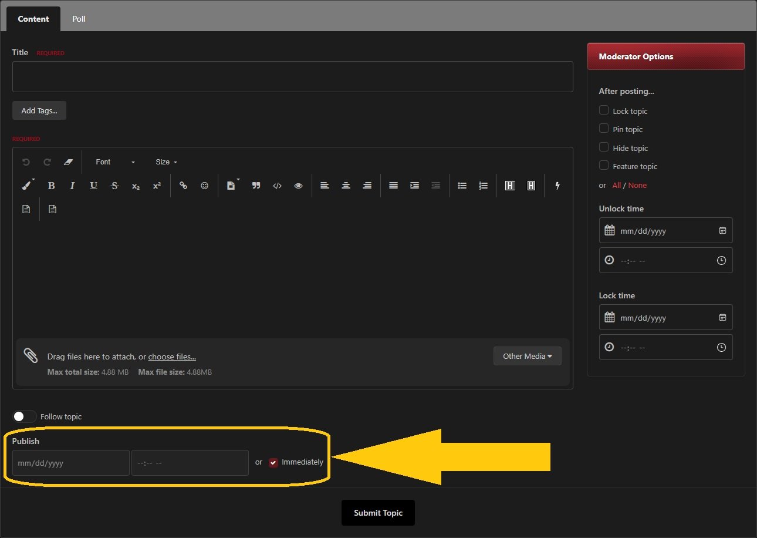Click the Bold formatting icon
This screenshot has height=538, width=757.
coord(51,186)
